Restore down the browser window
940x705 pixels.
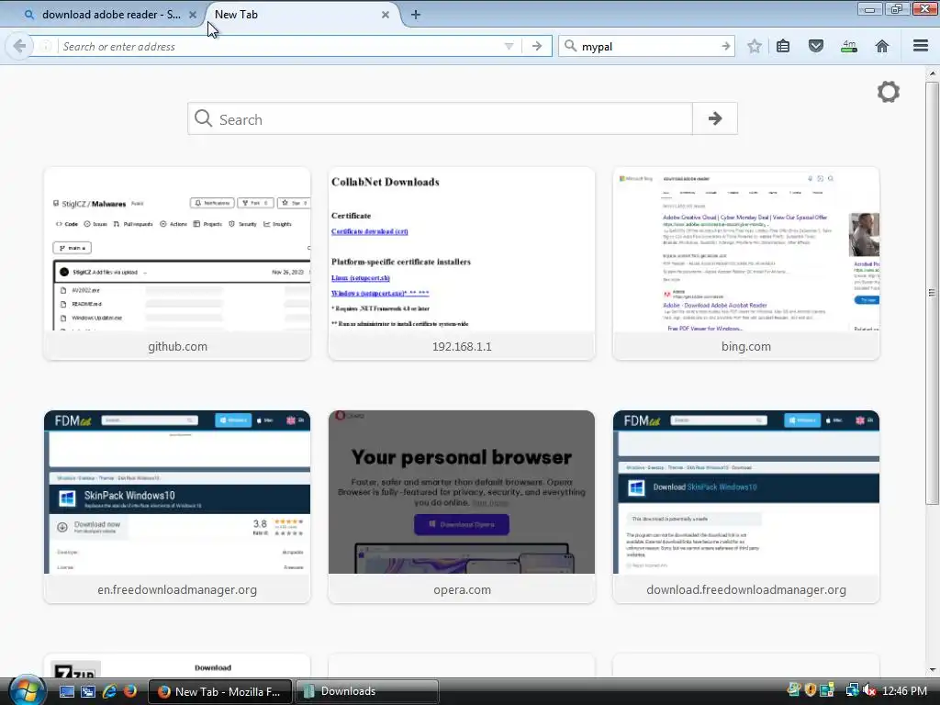tap(897, 9)
